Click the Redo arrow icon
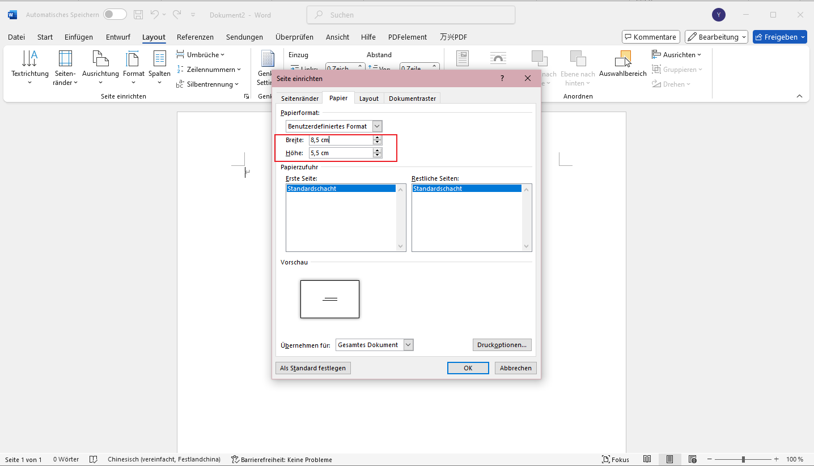Image resolution: width=814 pixels, height=466 pixels. [x=177, y=15]
